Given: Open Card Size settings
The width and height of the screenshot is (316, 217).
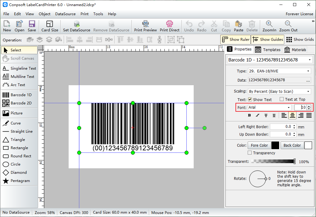Looking at the screenshot, I should tap(50, 26).
